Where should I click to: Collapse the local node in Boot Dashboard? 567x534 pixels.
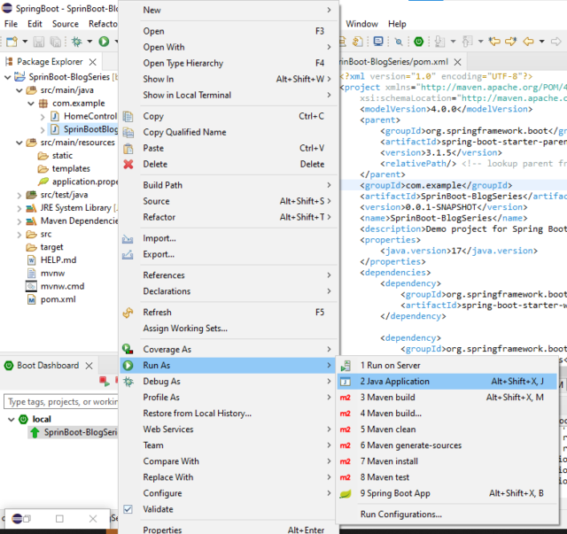tap(12, 420)
